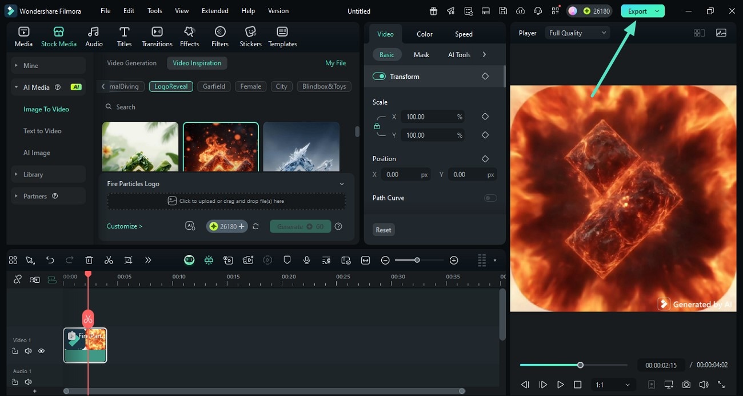The width and height of the screenshot is (743, 396).
Task: Switch to the Color tab
Action: click(424, 34)
